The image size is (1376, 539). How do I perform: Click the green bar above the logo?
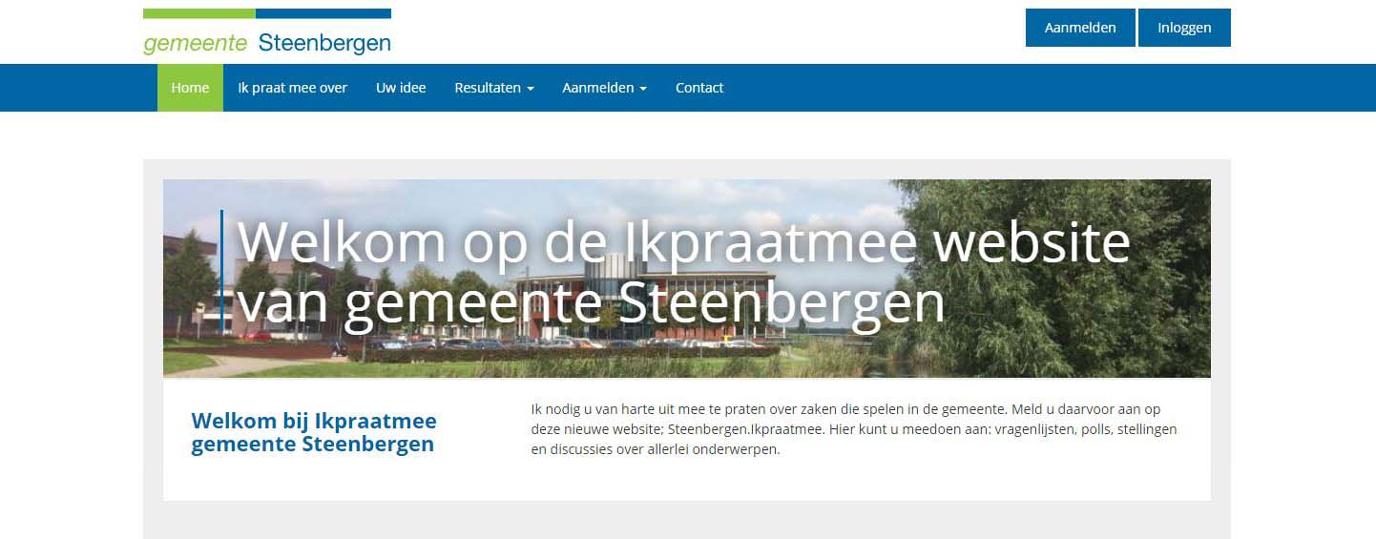(199, 13)
